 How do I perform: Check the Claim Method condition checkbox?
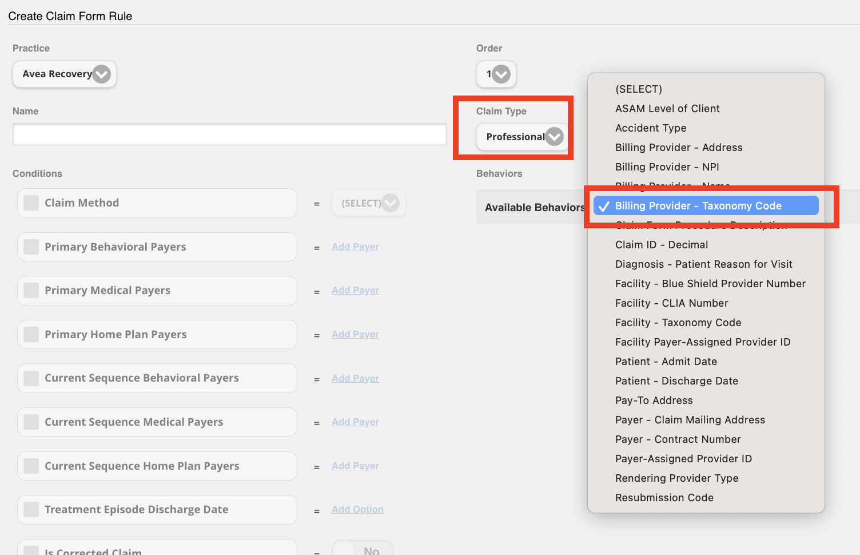pos(31,203)
